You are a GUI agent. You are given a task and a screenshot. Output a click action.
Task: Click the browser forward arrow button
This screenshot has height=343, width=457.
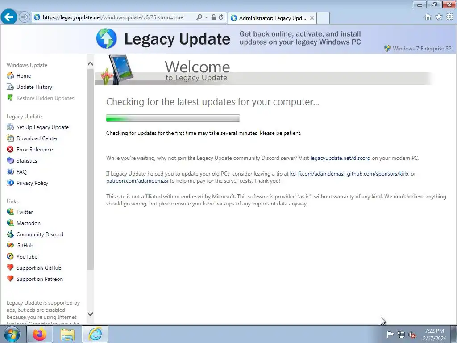(x=25, y=17)
